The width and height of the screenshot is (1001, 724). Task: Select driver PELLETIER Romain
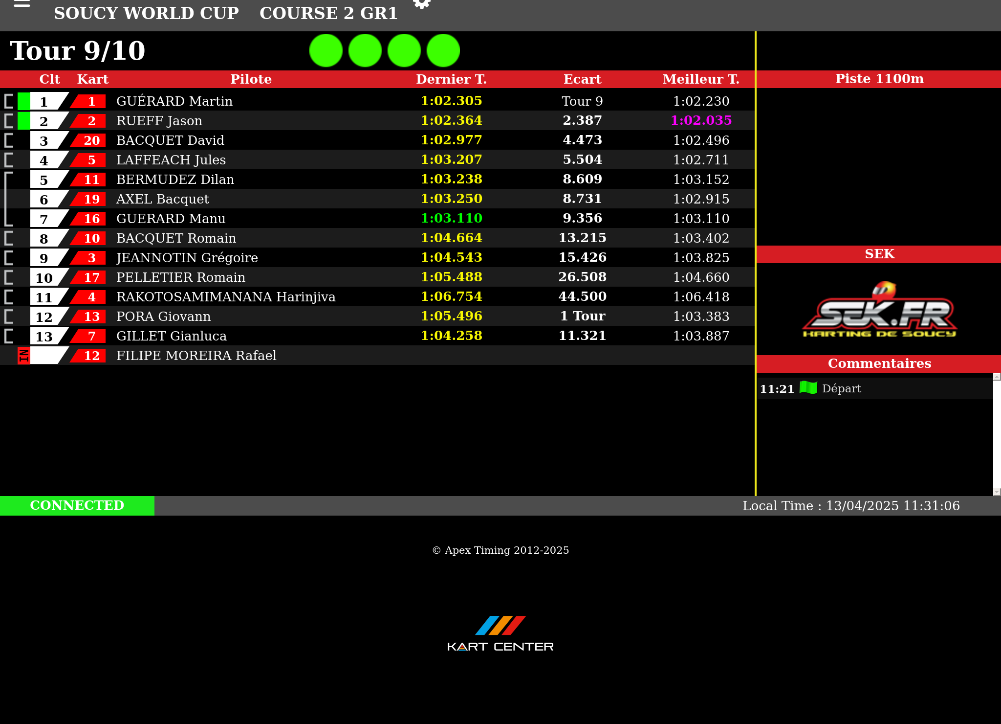181,277
